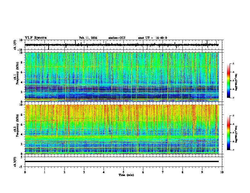Image resolution: width=250 pixels, height=193 pixels.
Task: Click the ch.1(V) waveform axis label
Action: click(x=15, y=45)
